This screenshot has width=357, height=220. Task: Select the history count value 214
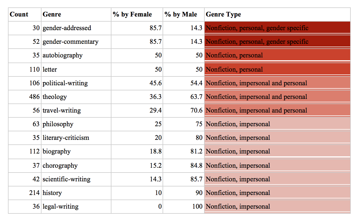(x=34, y=193)
